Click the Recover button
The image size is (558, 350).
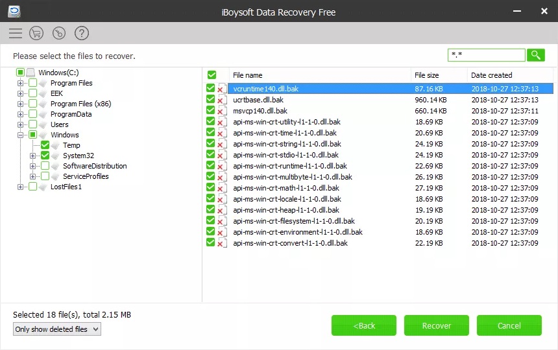pos(436,325)
